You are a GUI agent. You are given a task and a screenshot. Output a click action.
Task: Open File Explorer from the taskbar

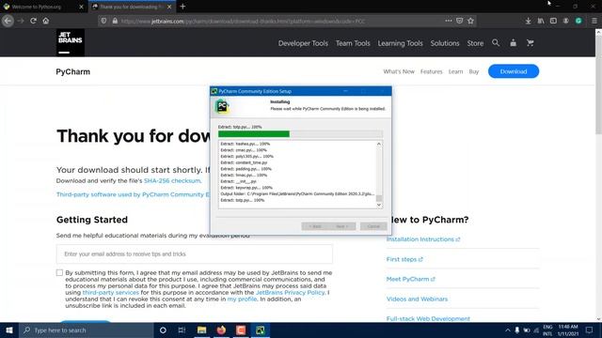201,330
